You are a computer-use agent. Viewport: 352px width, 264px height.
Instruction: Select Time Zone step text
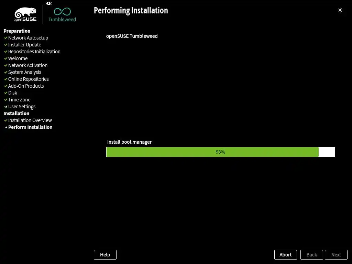tap(19, 100)
